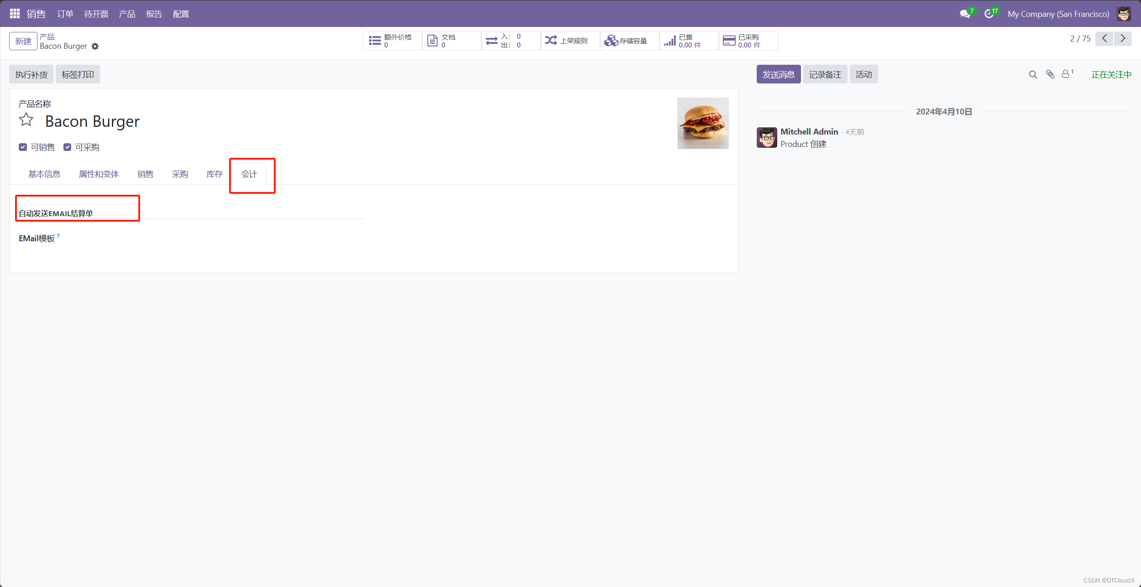Toggle the 正在关注中 following status
The height and width of the screenshot is (587, 1141).
point(1111,74)
